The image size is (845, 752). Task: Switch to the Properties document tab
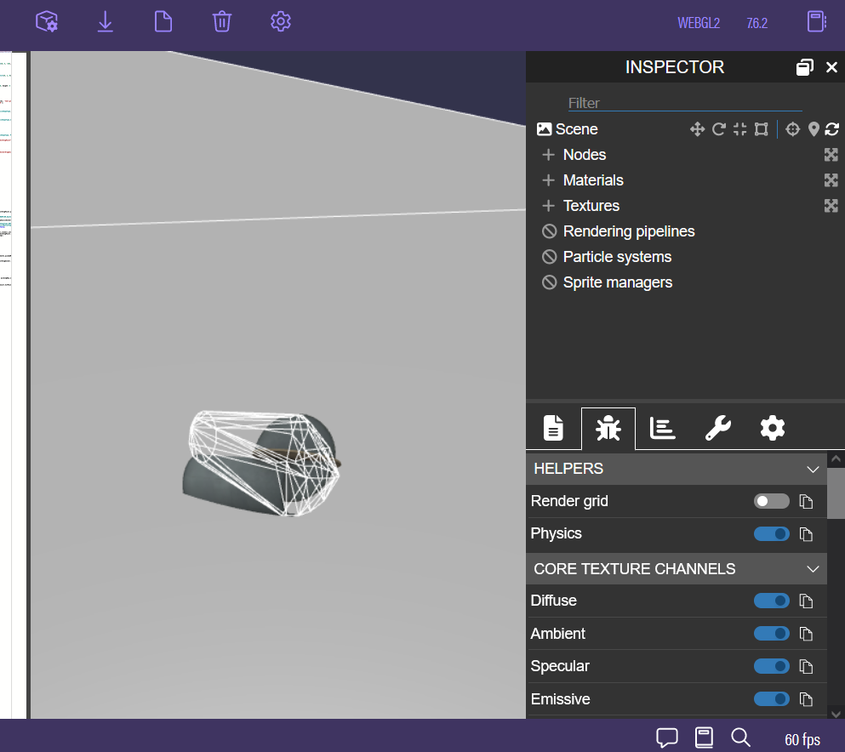click(x=553, y=428)
